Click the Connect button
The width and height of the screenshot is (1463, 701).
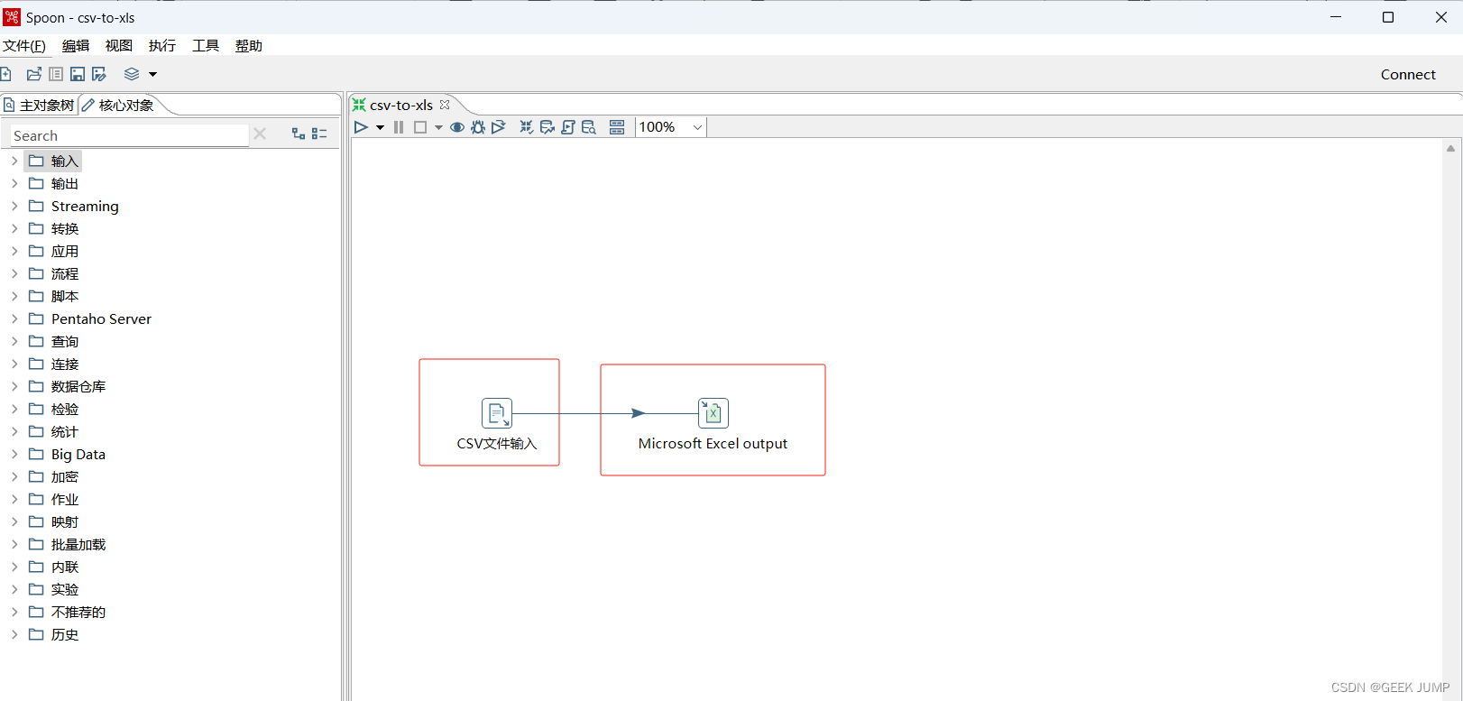click(1408, 75)
